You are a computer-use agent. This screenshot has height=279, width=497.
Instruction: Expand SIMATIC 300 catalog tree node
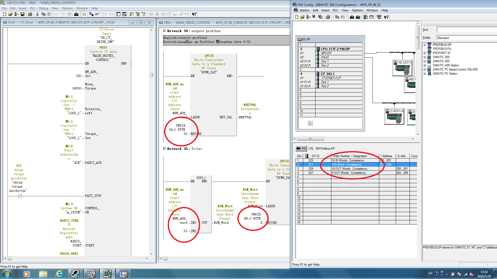tap(425, 57)
